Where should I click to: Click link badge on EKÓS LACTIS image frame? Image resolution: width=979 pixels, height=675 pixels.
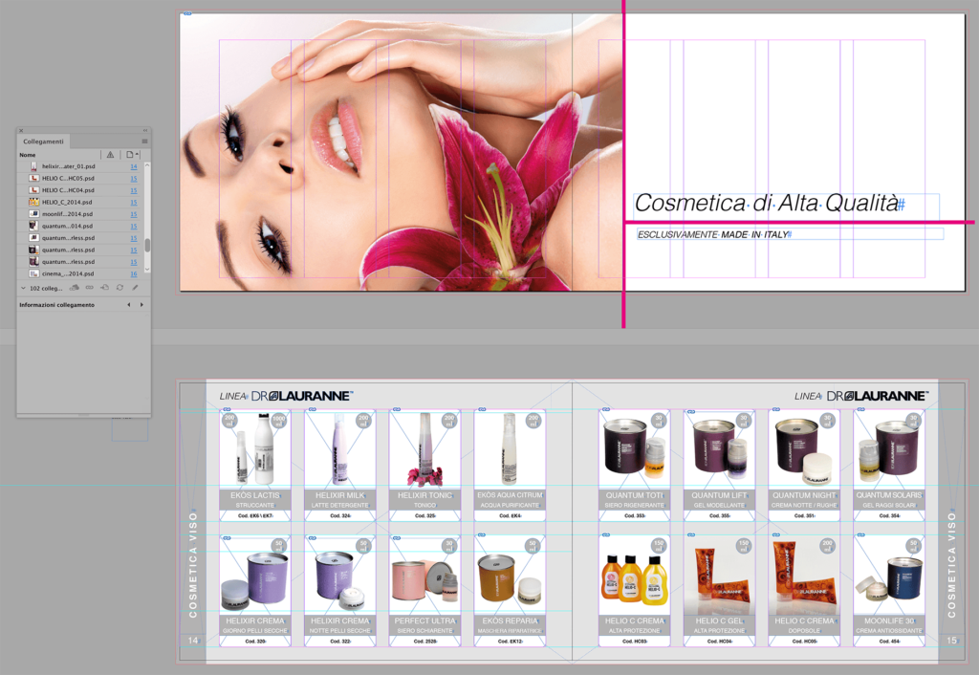227,410
